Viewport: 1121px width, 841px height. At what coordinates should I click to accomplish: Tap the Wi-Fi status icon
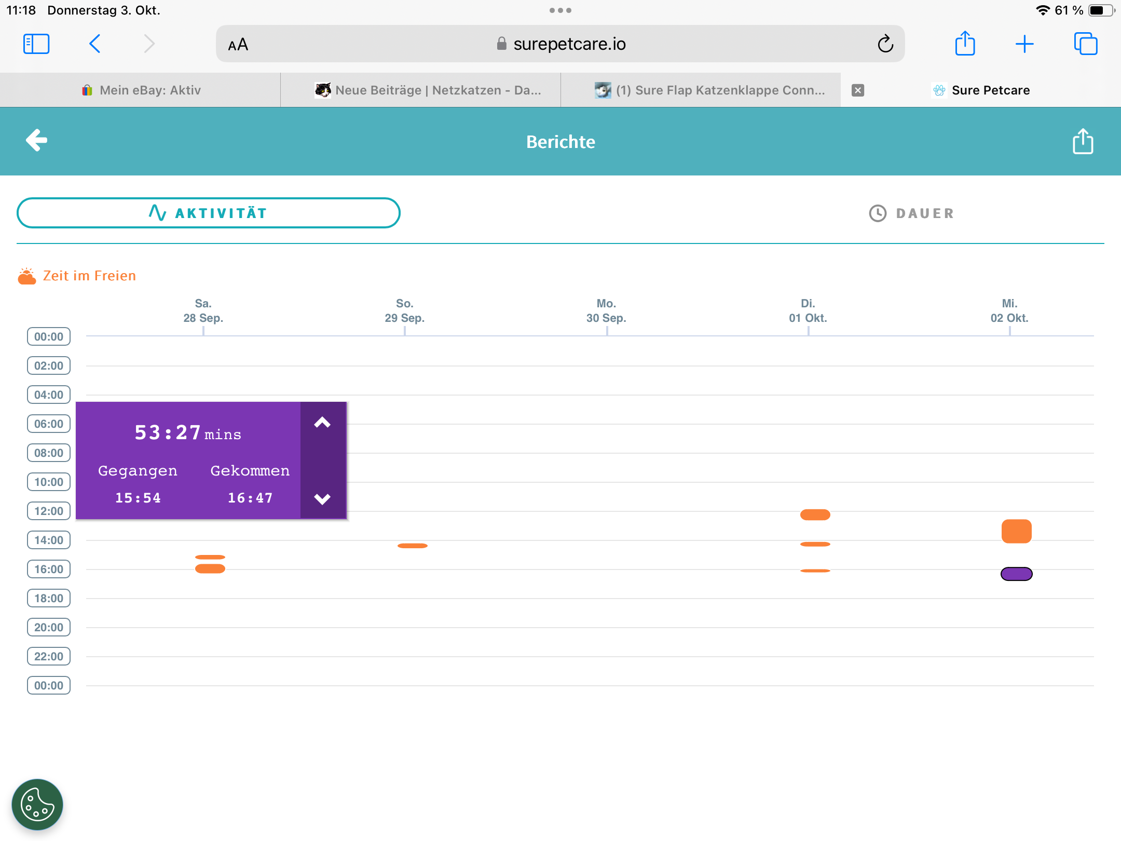(1042, 10)
